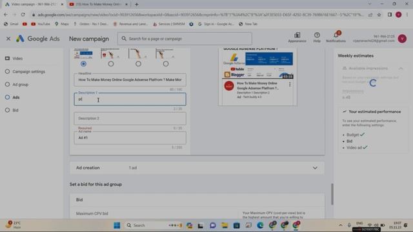Go to Video step in sidebar
The height and width of the screenshot is (232, 413).
click(14, 59)
